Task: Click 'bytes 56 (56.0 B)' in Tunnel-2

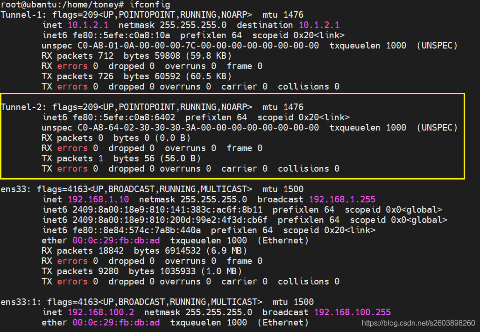Action: click(157, 159)
